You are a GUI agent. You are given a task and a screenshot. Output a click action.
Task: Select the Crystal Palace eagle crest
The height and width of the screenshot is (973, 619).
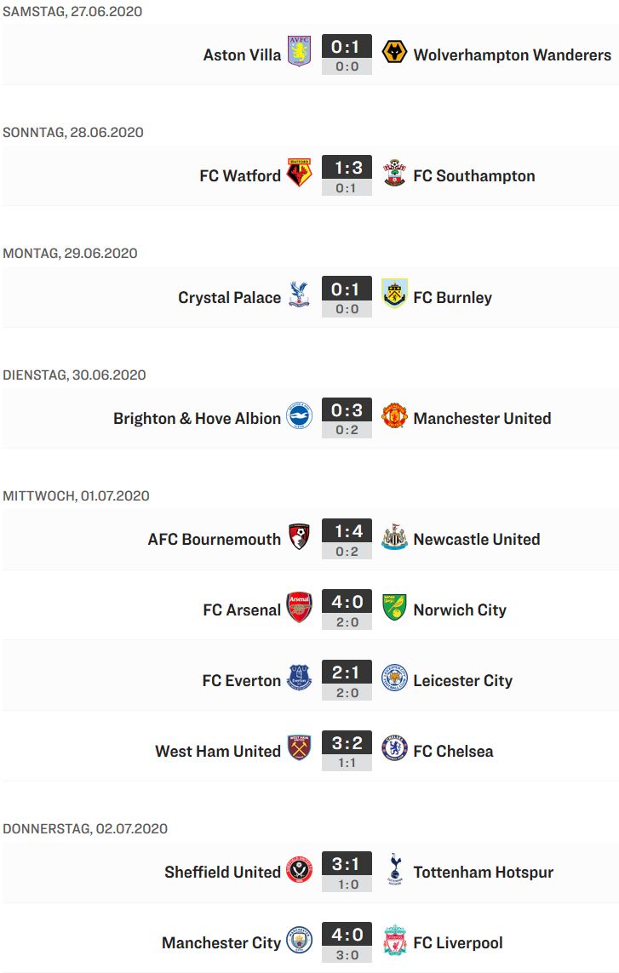pos(299,295)
